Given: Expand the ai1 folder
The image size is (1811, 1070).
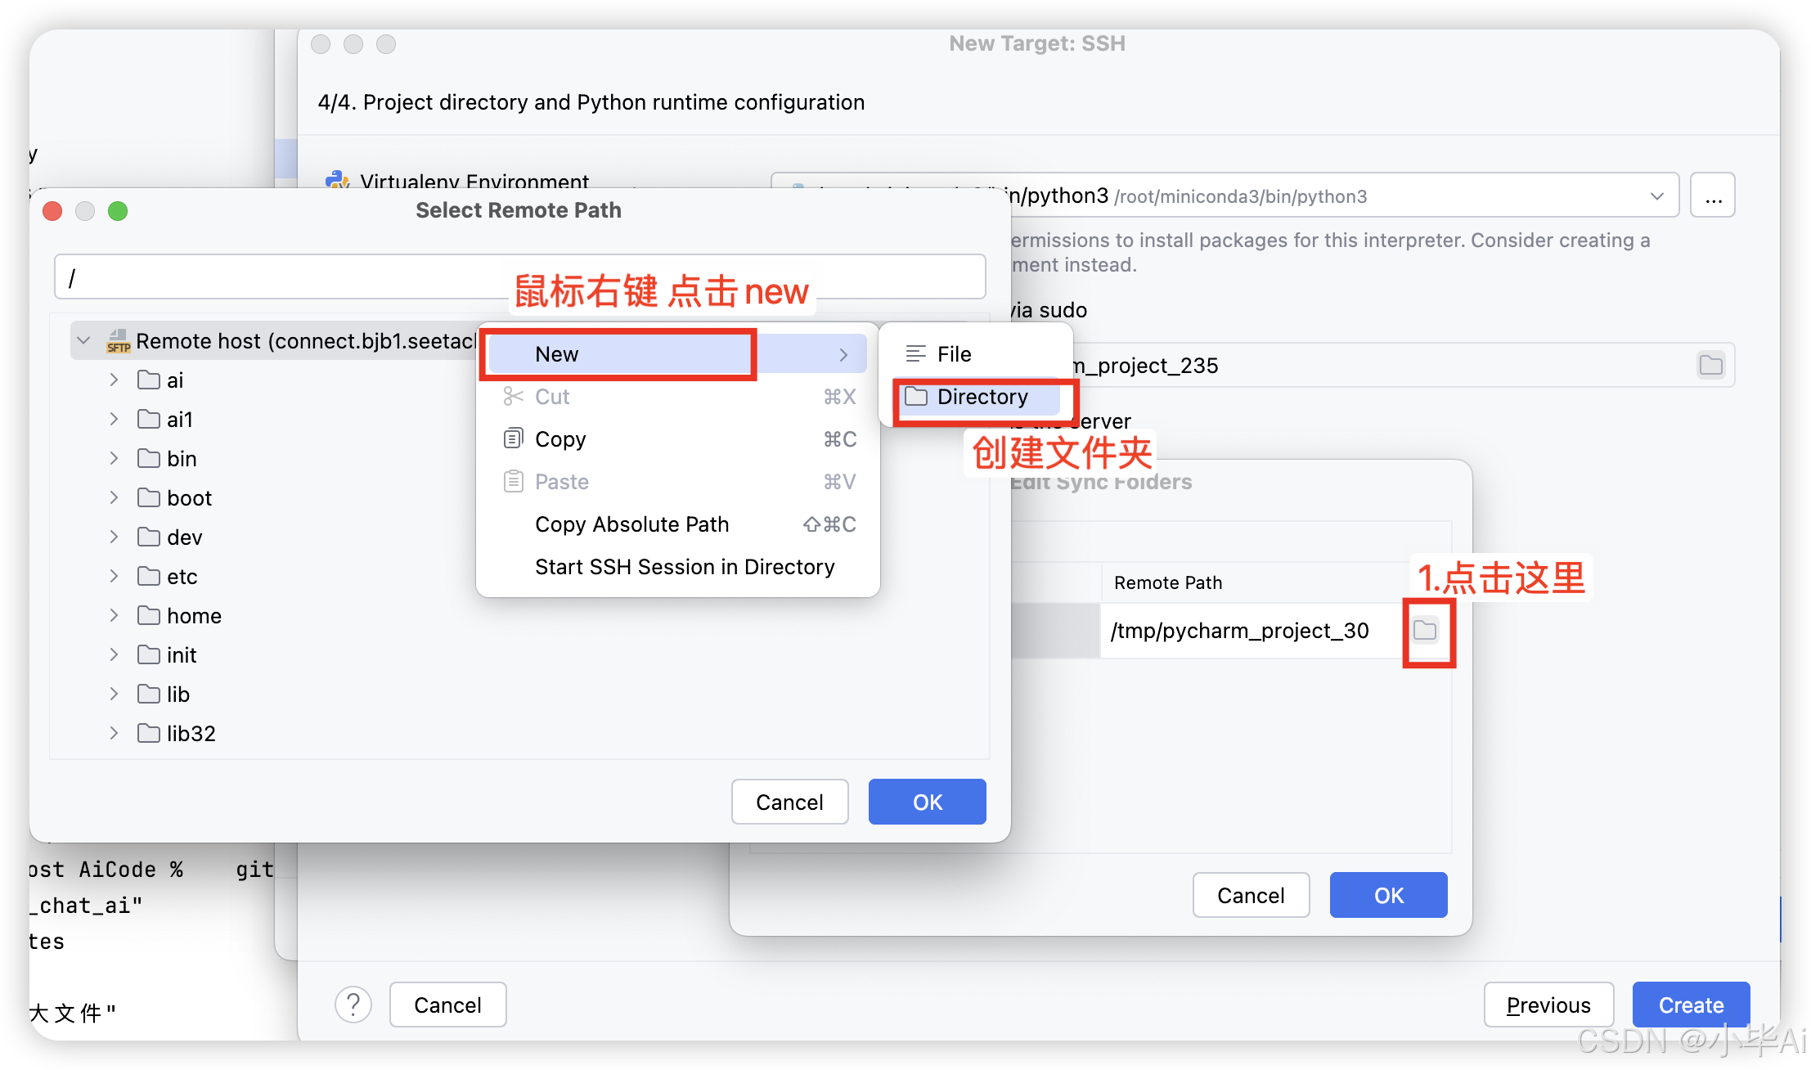Looking at the screenshot, I should [x=114, y=420].
